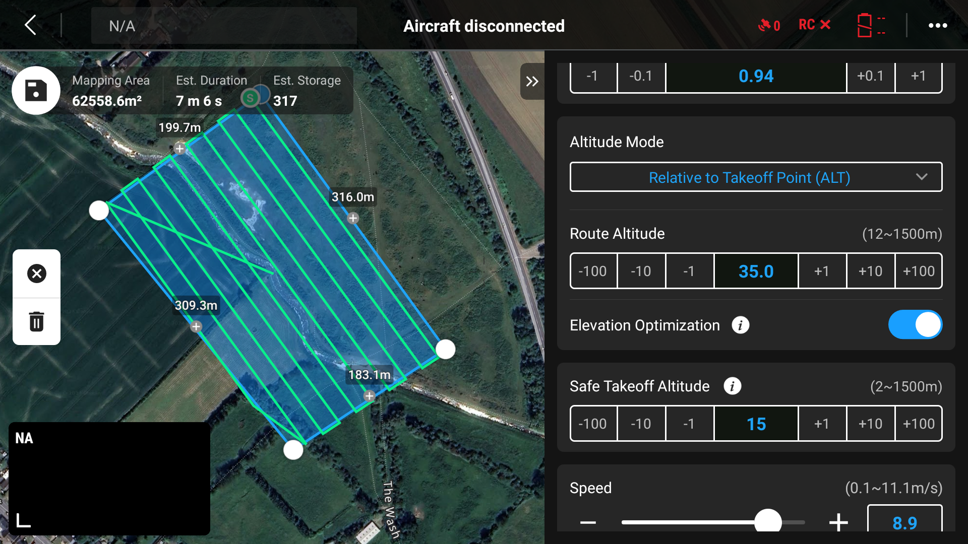968x544 pixels.
Task: Collapse the settings panel with double chevron
Action: [x=532, y=82]
